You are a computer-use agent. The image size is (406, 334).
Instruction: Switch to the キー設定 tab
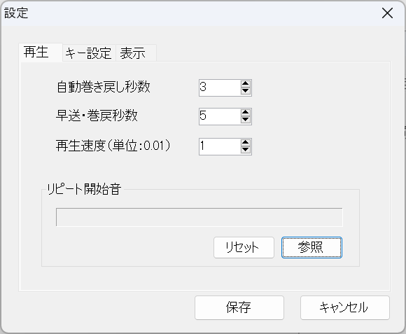click(89, 53)
